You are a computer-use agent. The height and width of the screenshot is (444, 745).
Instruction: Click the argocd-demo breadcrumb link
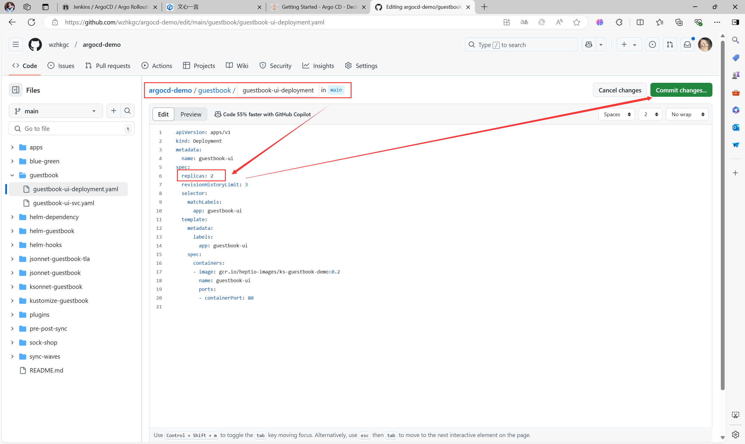coord(170,90)
